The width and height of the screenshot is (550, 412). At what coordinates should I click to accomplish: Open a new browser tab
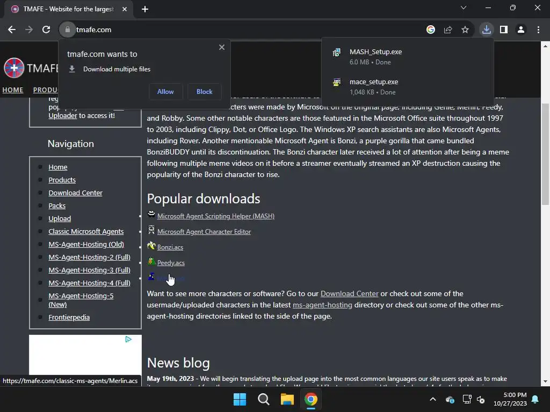[x=145, y=9]
